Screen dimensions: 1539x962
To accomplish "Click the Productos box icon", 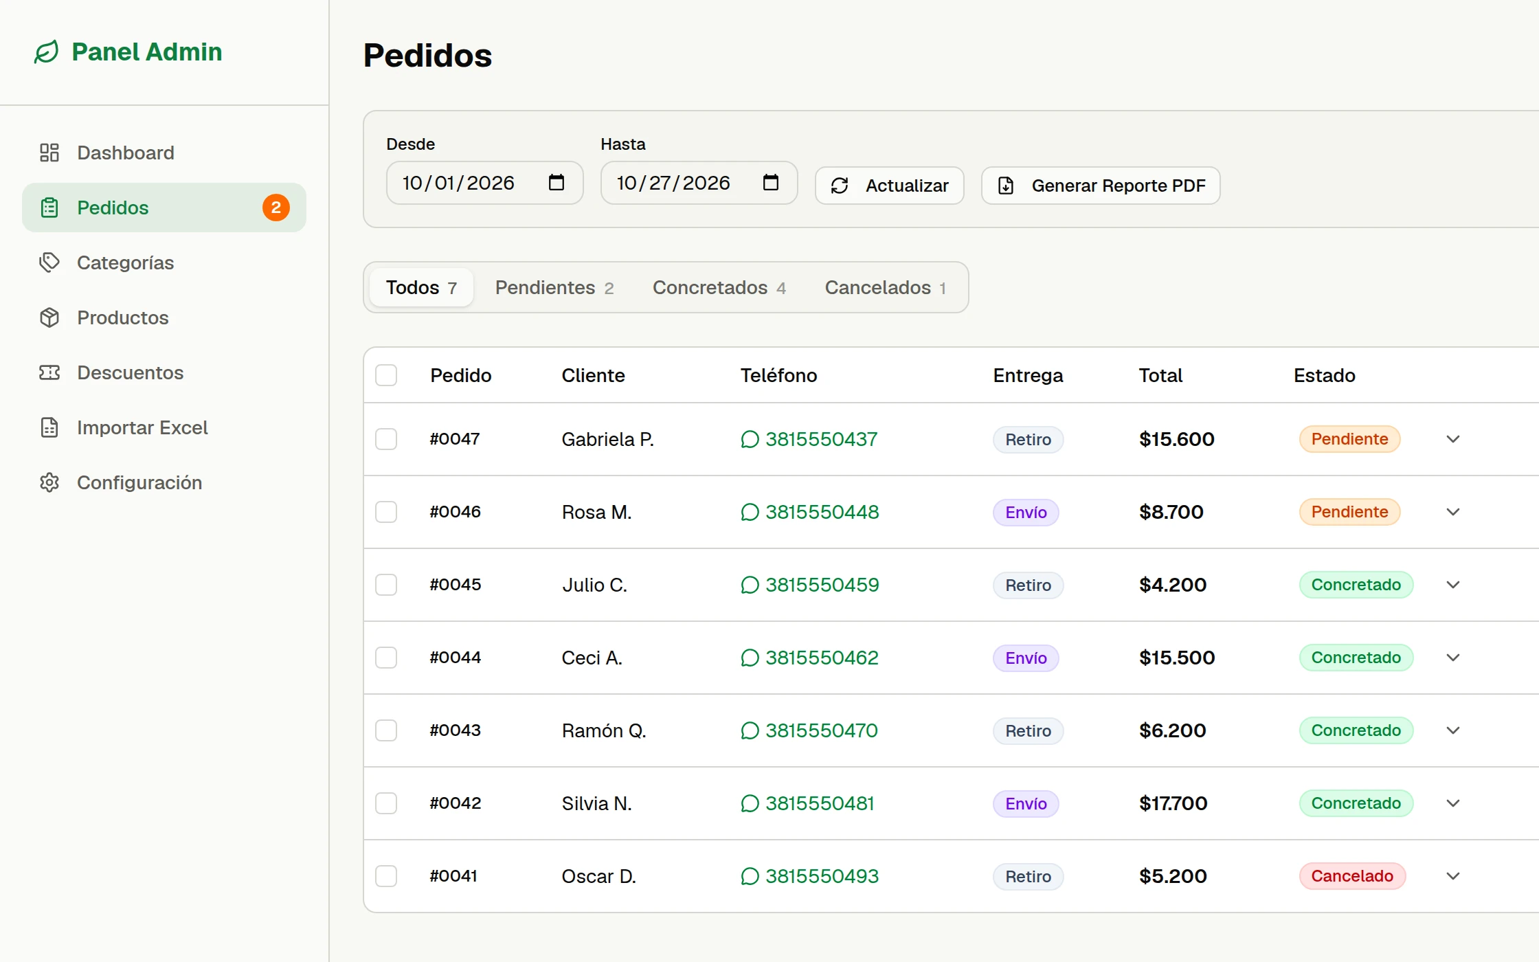I will click(x=49, y=317).
